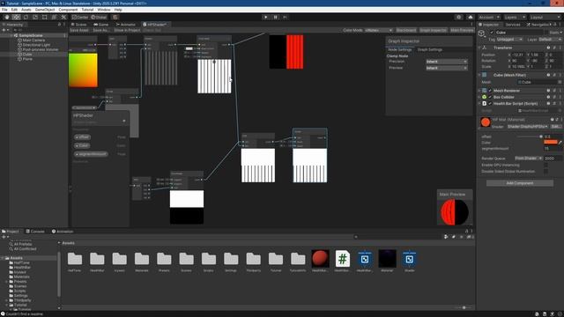Open the Account dropdown
Screen dimensions: 564x317
[x=489, y=18]
